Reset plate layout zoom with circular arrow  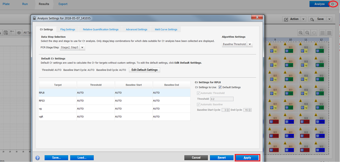314,33
